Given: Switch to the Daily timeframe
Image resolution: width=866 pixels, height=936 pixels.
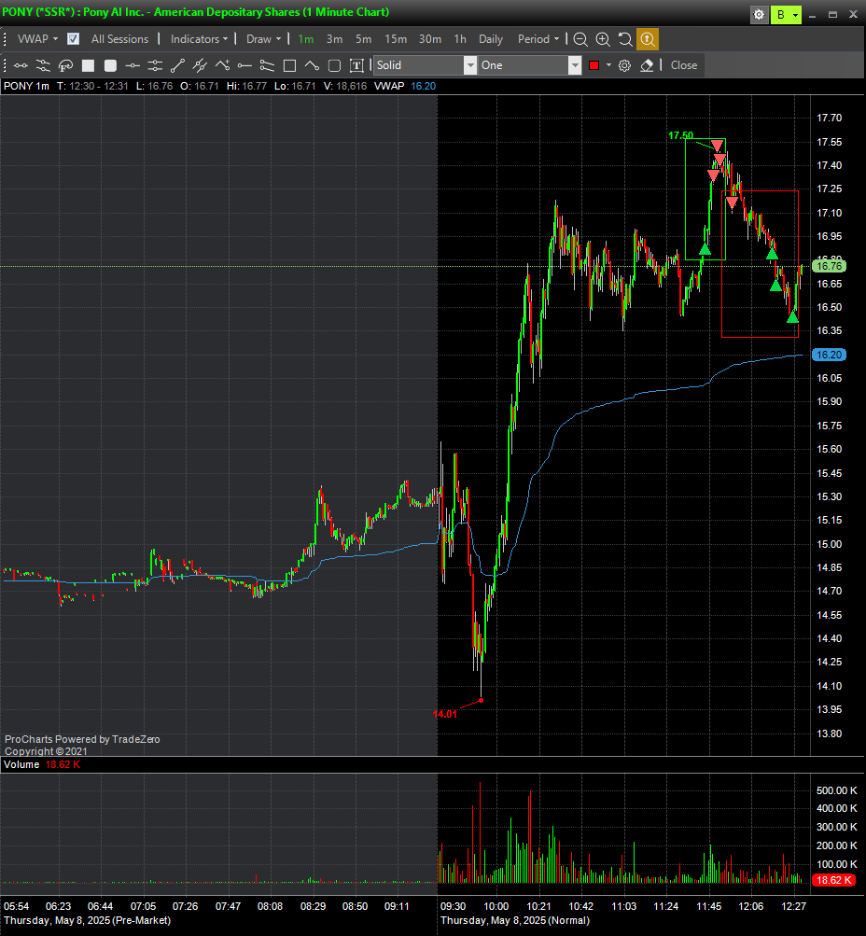Looking at the screenshot, I should (x=491, y=39).
